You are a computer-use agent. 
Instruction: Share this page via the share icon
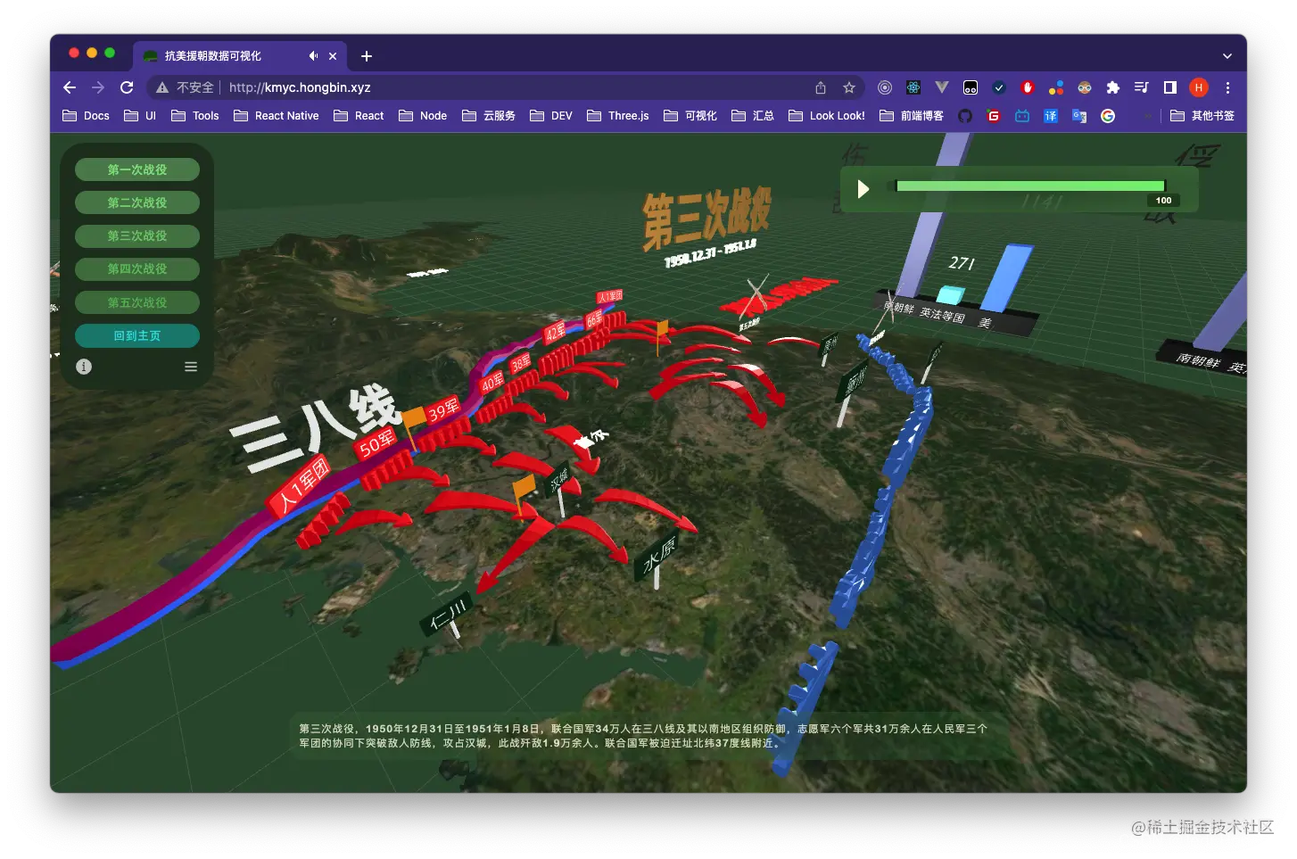tap(821, 87)
